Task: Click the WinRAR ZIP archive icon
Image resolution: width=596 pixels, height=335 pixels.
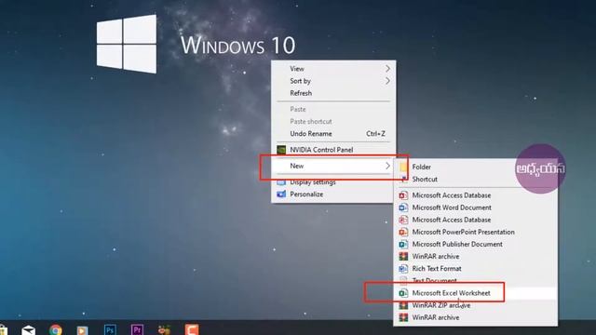Action: point(403,305)
